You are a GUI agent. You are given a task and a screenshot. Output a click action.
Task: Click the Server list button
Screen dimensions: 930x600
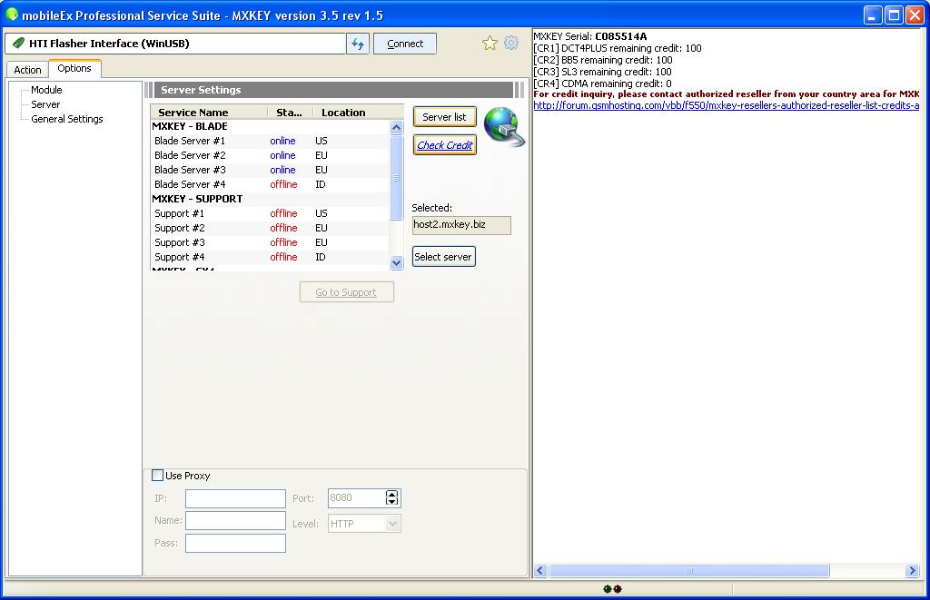click(444, 117)
